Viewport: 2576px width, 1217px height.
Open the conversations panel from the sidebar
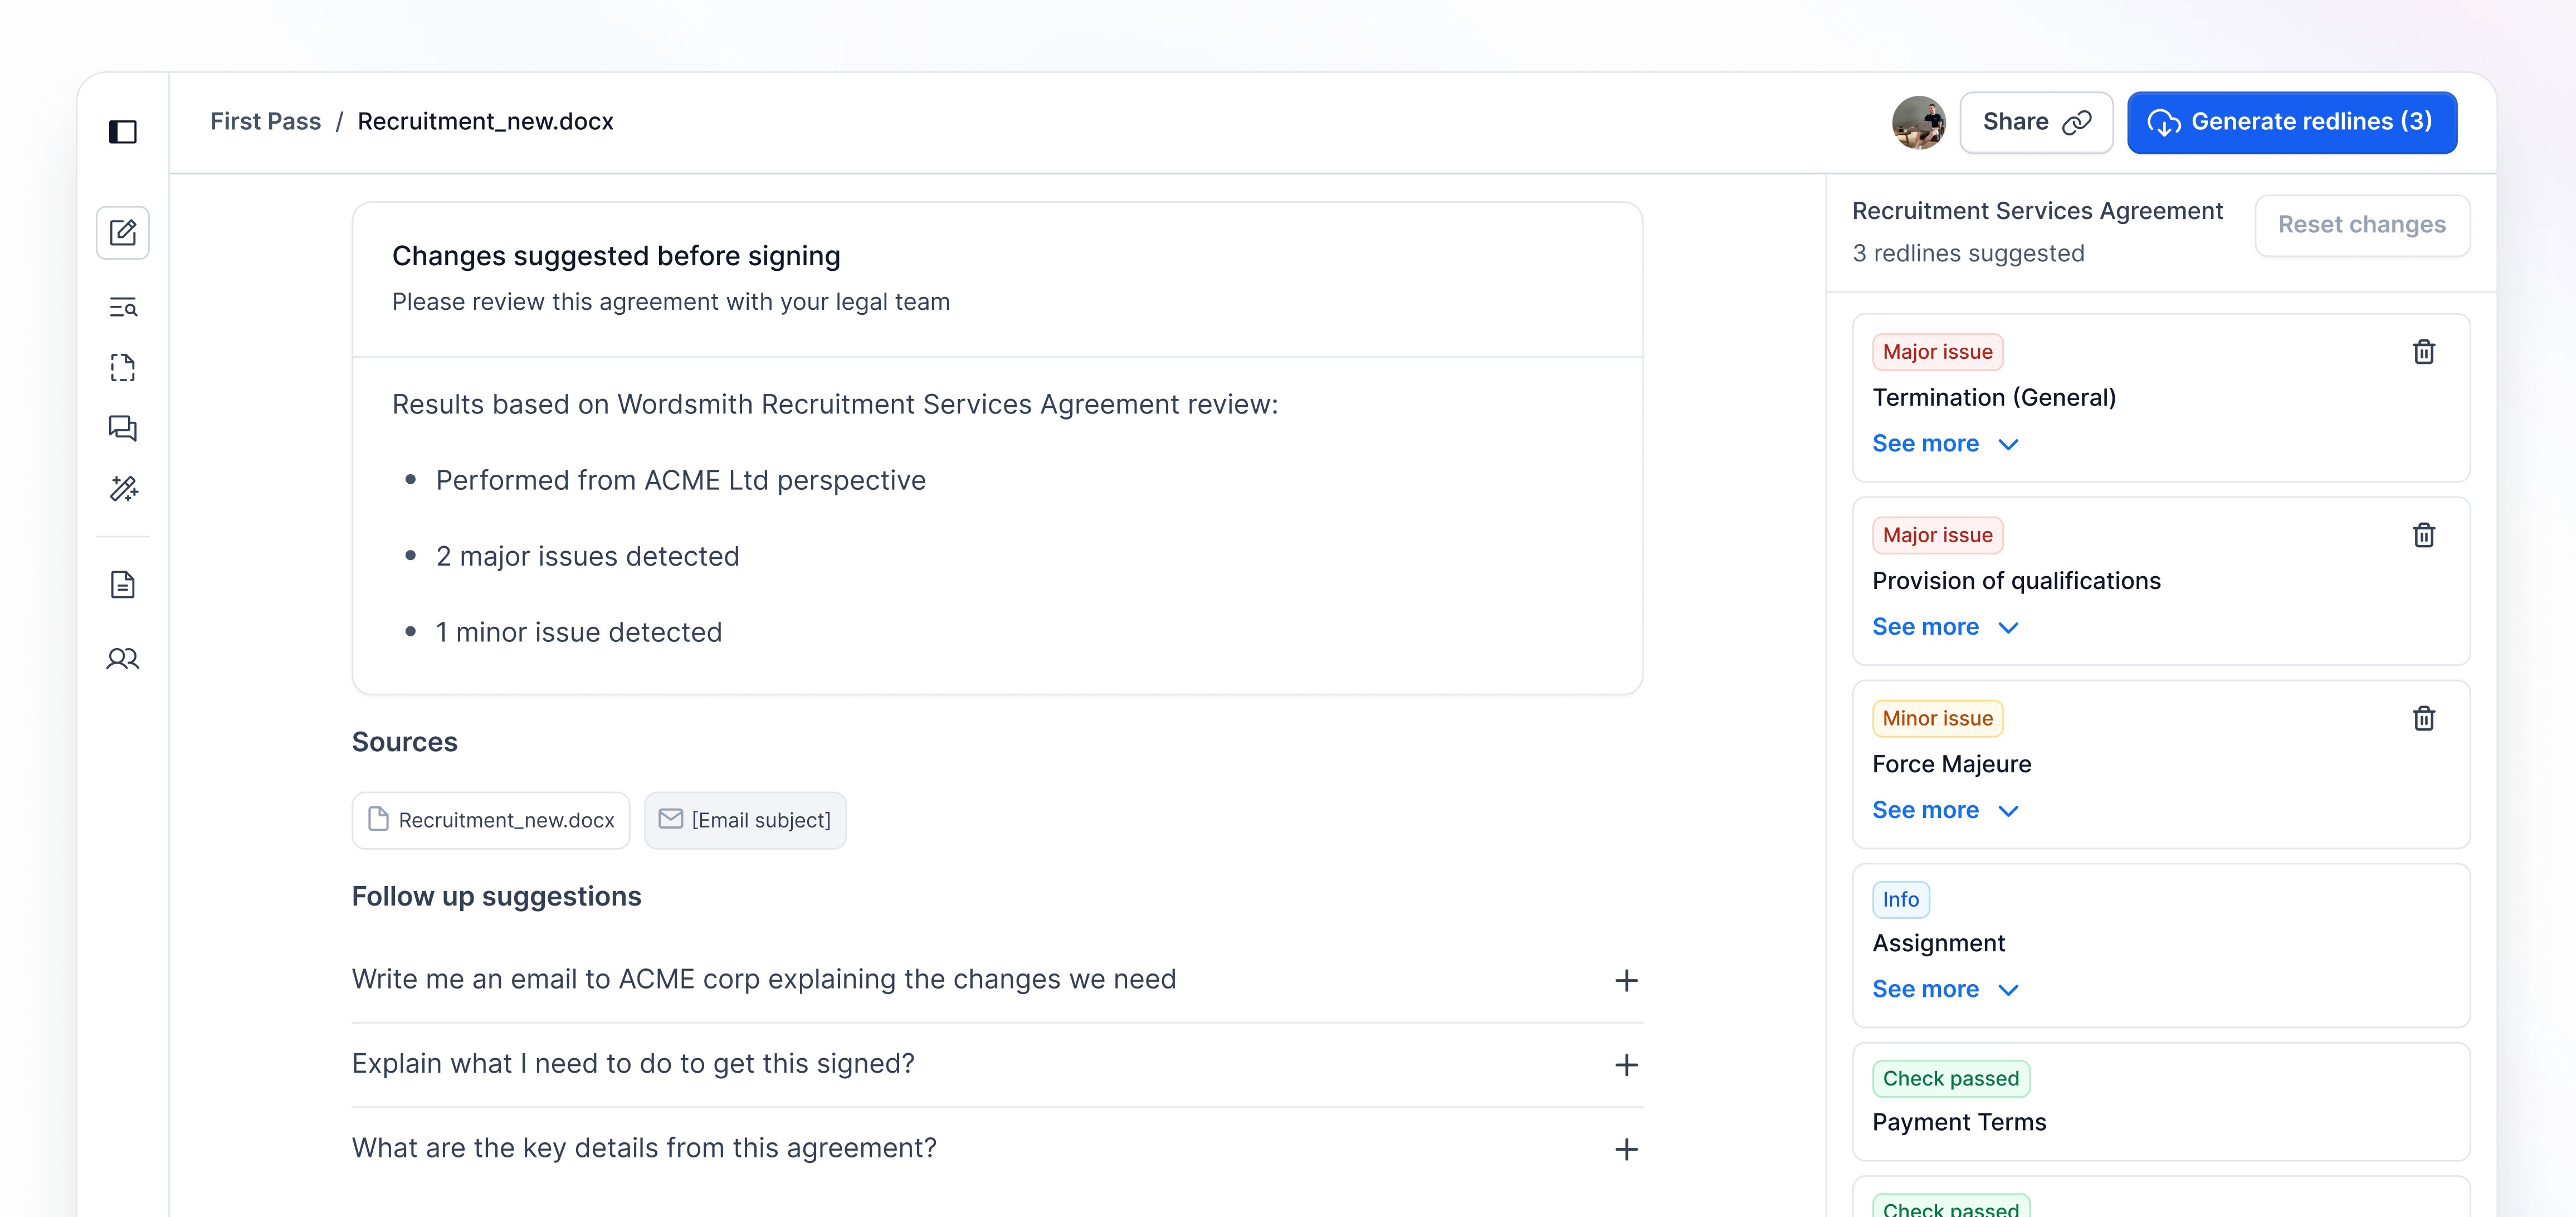[122, 429]
